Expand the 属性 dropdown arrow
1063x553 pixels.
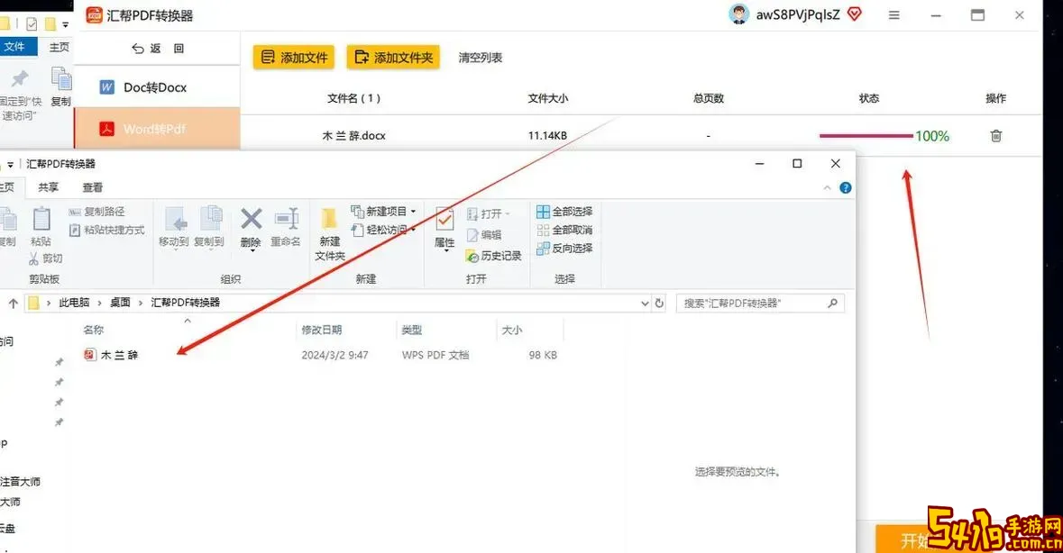[446, 251]
